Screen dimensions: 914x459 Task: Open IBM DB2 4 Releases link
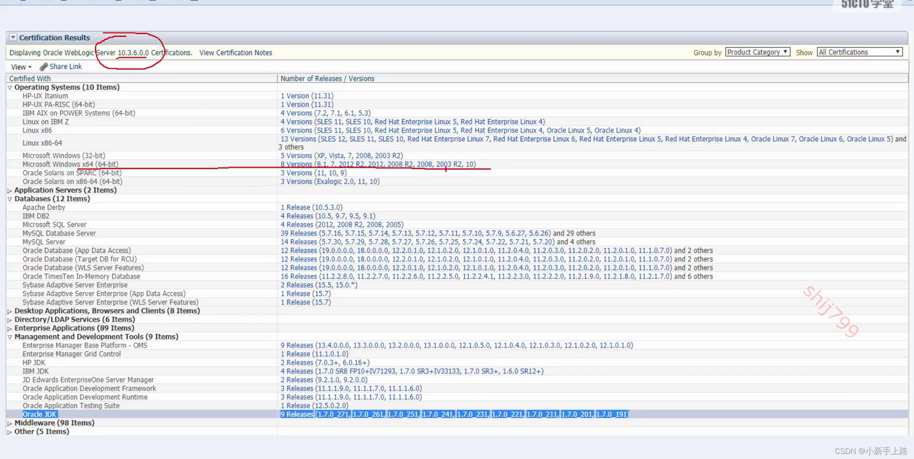click(x=328, y=216)
